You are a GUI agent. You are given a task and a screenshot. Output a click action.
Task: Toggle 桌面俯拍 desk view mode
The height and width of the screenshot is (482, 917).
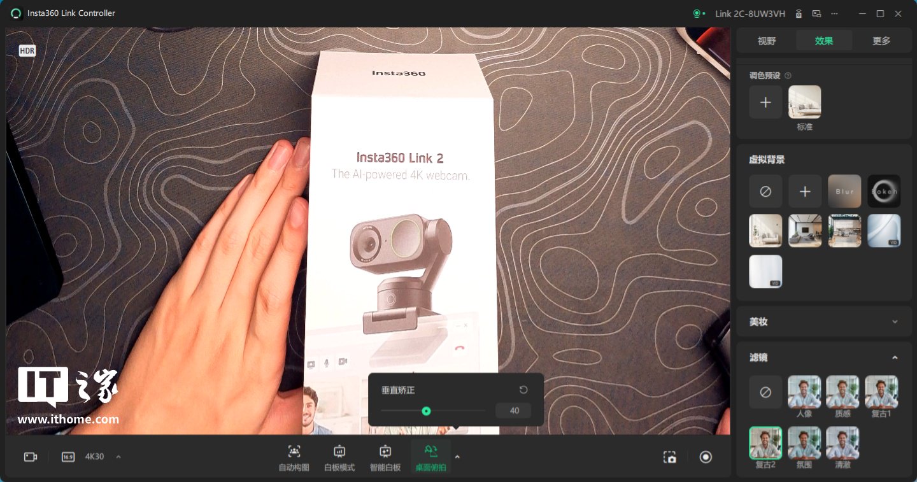tap(431, 458)
